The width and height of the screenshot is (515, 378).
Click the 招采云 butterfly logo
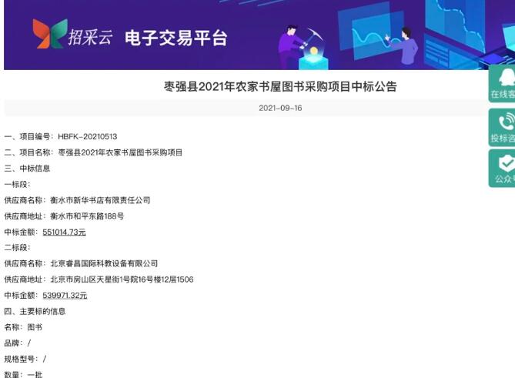(50, 34)
